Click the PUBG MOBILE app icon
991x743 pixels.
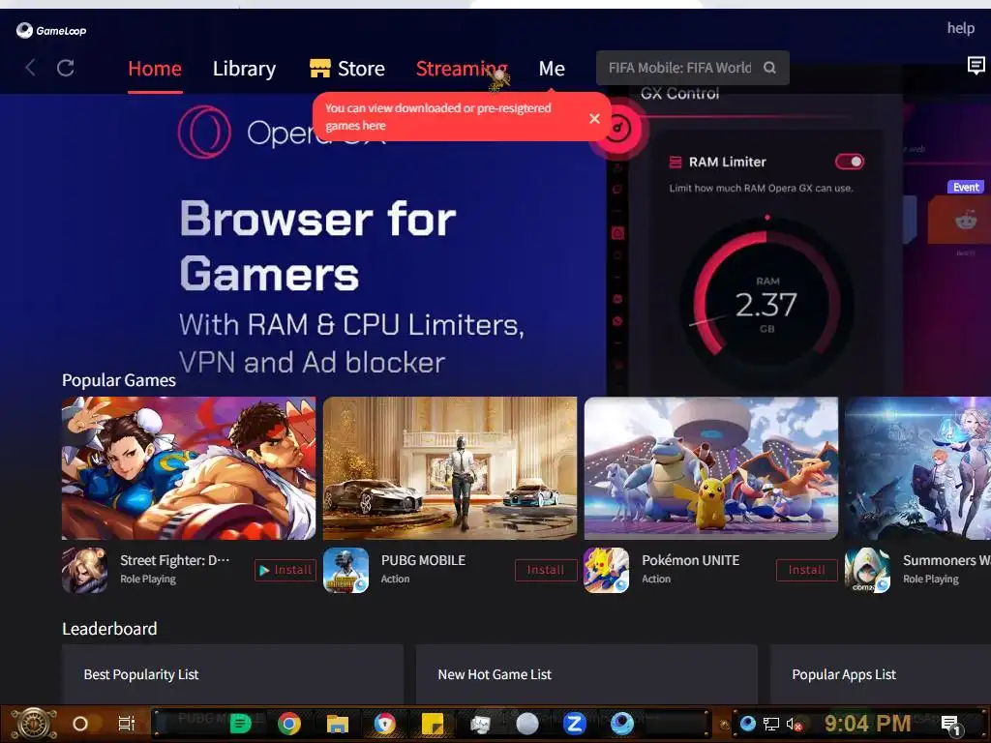coord(345,570)
